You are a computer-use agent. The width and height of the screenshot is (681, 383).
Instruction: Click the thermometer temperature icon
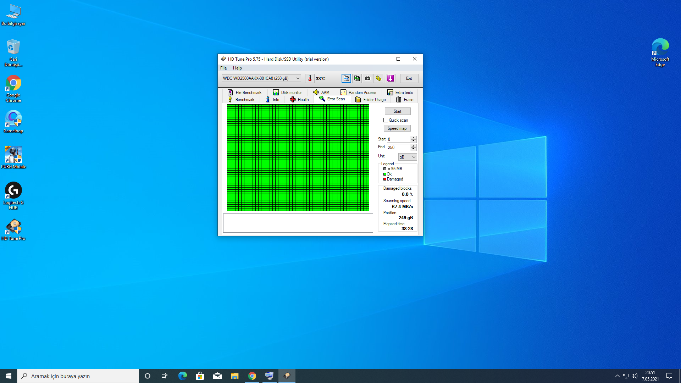click(310, 78)
